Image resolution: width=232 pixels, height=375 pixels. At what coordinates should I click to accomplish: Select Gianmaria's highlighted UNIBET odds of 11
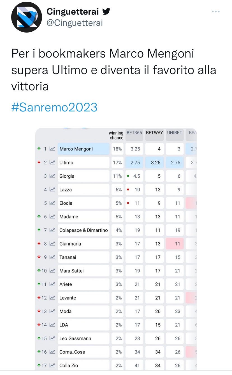coord(175,244)
